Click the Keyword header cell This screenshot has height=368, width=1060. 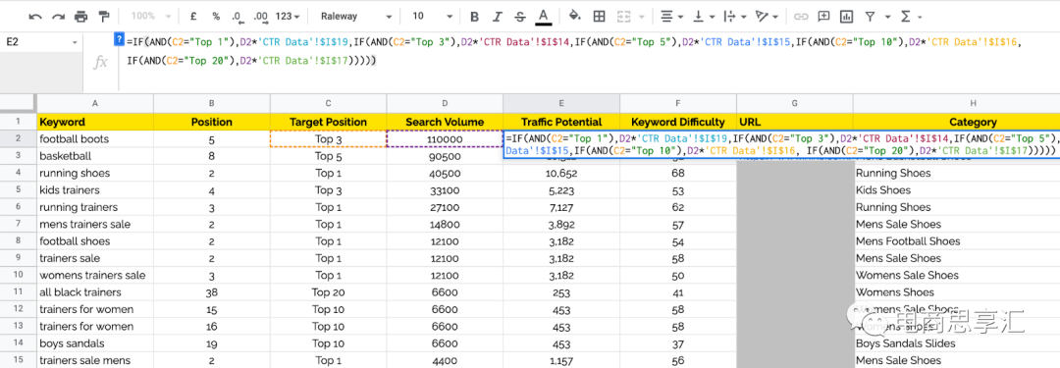pos(94,123)
